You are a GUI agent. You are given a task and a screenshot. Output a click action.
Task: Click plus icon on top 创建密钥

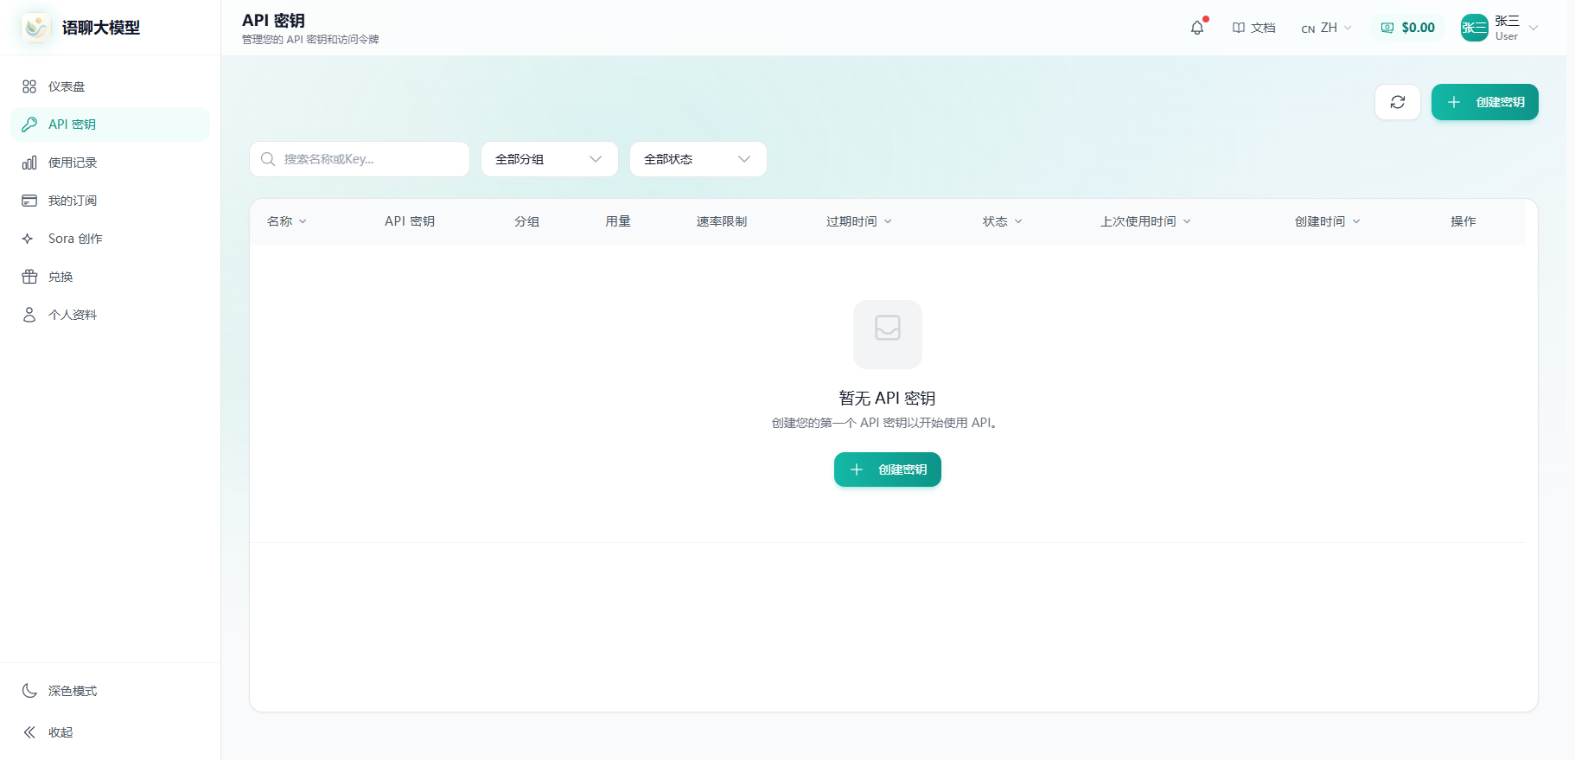tap(1454, 102)
